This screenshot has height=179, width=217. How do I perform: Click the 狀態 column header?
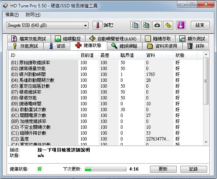click(185, 55)
